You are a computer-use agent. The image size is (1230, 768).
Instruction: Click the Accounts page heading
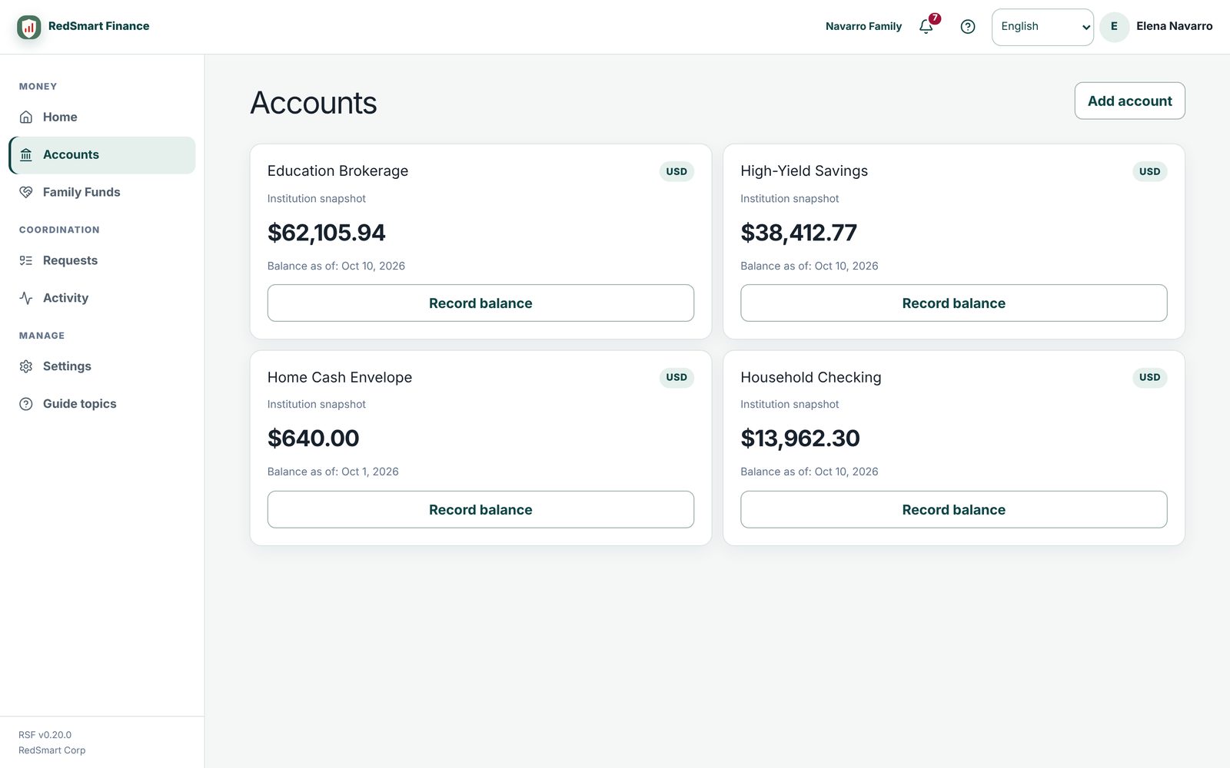coord(314,103)
